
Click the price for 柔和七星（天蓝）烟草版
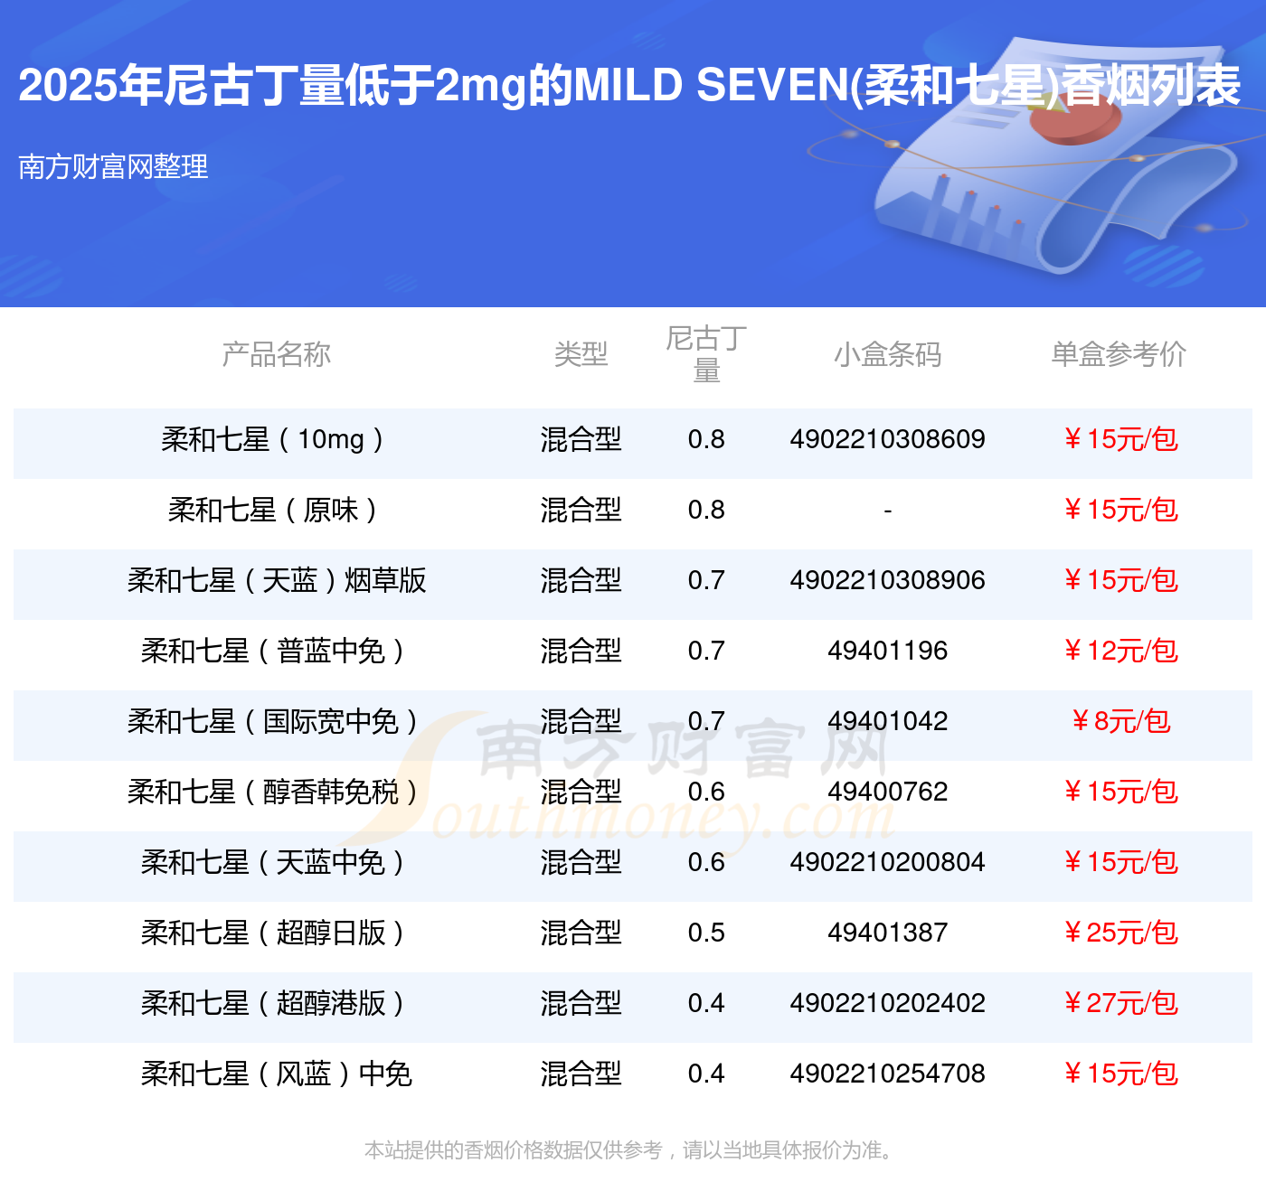[x=1120, y=580]
